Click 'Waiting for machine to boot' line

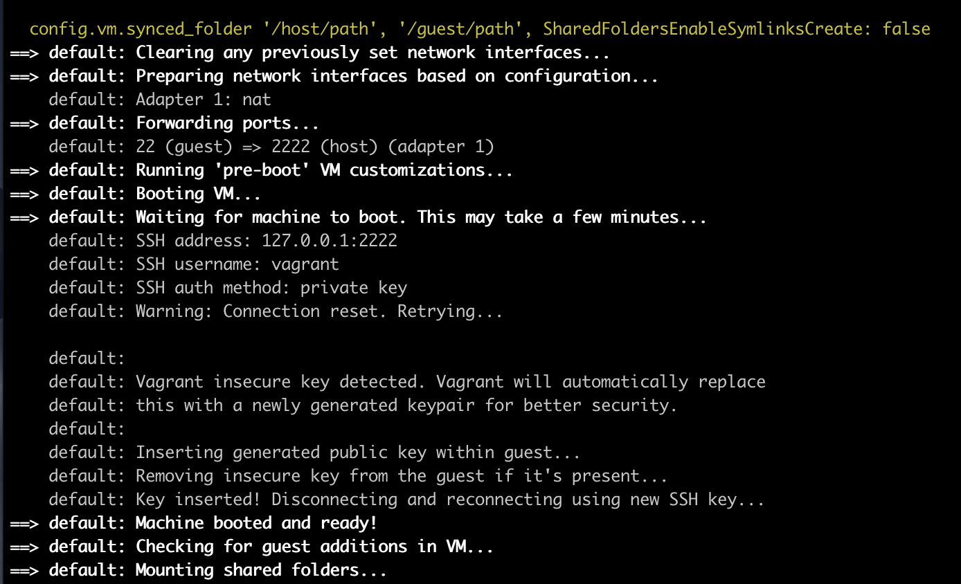click(x=359, y=217)
